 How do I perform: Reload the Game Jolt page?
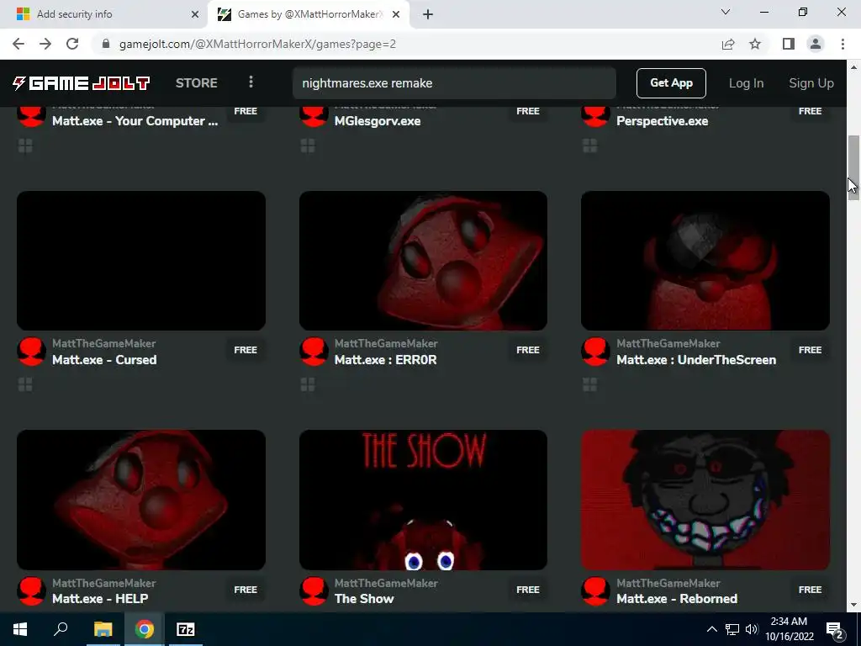coord(72,44)
